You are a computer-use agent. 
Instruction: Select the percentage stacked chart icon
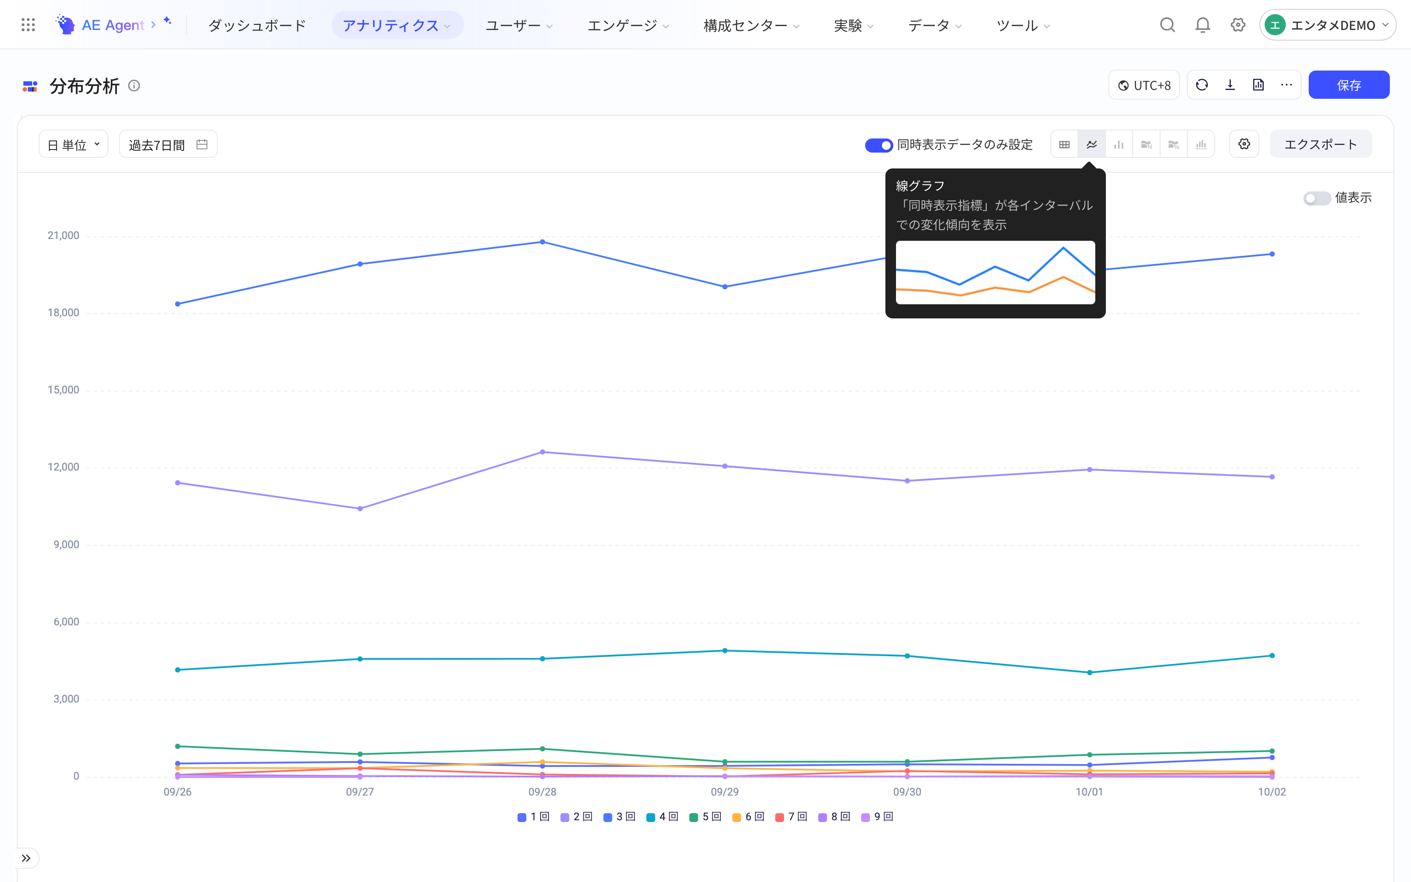pos(1174,144)
